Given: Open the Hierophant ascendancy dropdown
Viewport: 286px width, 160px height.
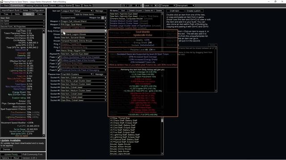Looking at the screenshot, I should pos(185,6).
